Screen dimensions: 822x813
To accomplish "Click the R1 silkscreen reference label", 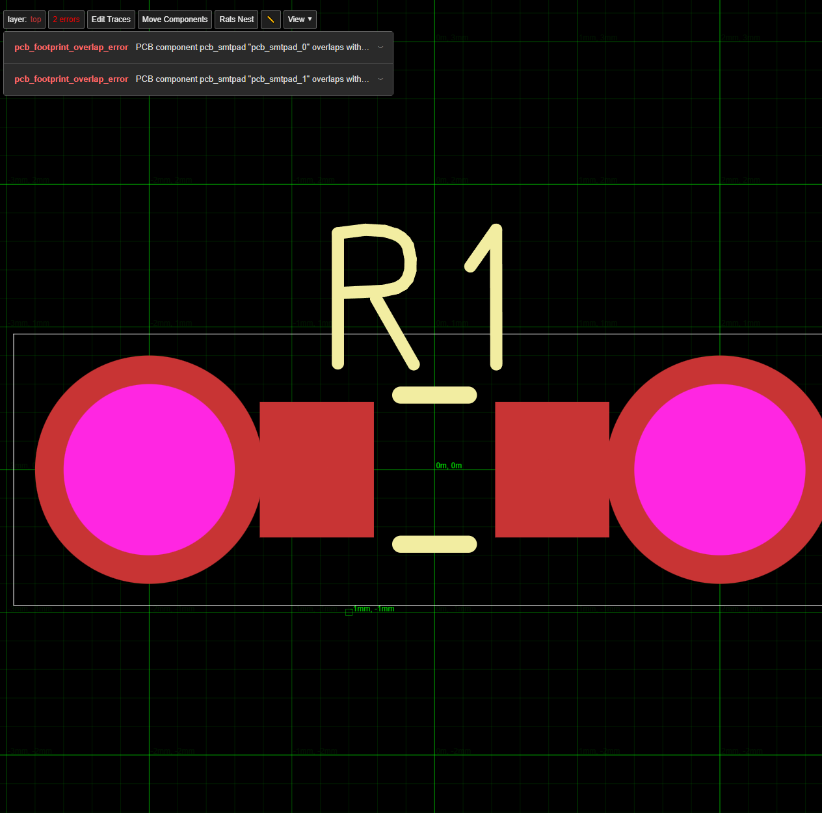I will coord(417,297).
